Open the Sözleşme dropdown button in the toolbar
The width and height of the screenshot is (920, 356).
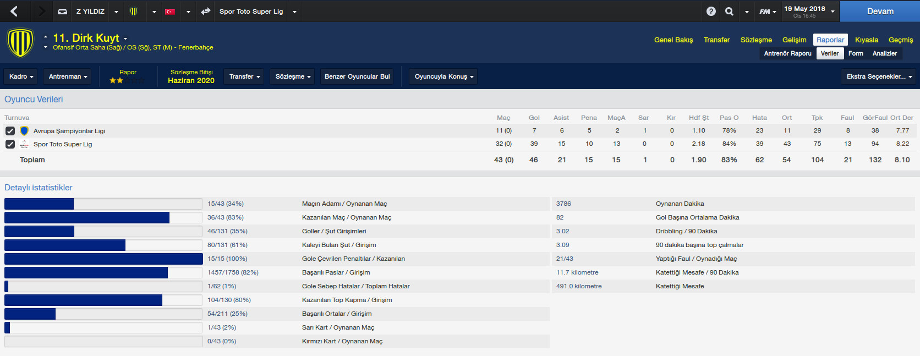[293, 76]
